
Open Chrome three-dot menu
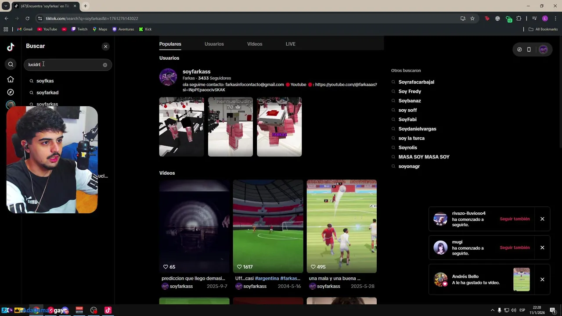[x=555, y=18]
